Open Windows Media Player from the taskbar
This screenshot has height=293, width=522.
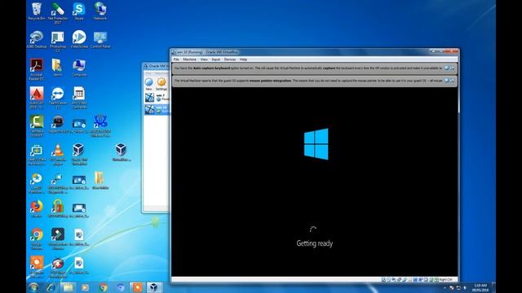click(x=85, y=287)
